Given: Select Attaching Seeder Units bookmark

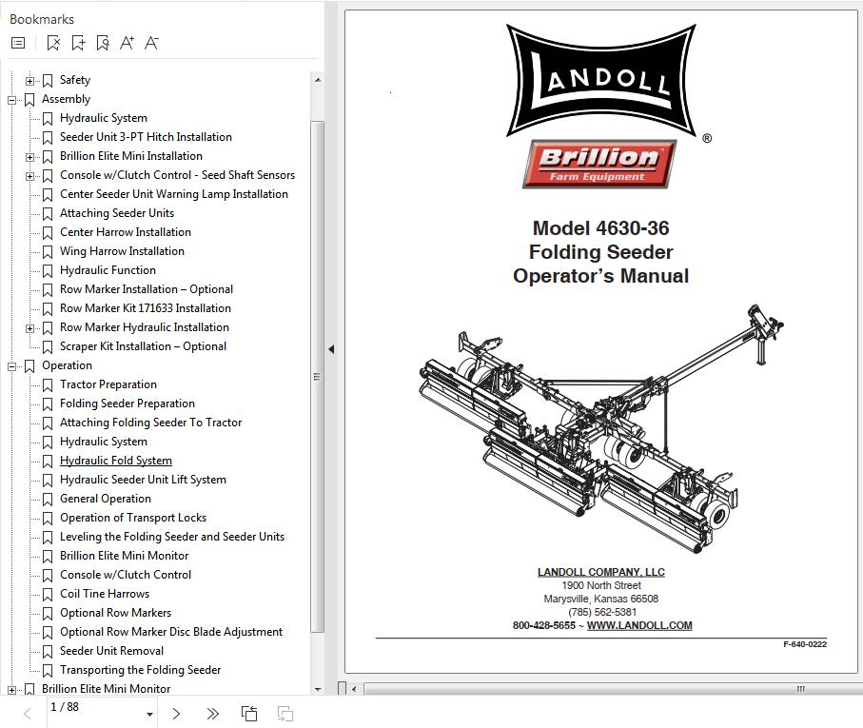Looking at the screenshot, I should pos(117,213).
